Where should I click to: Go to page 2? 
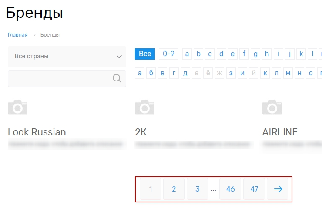(x=174, y=189)
